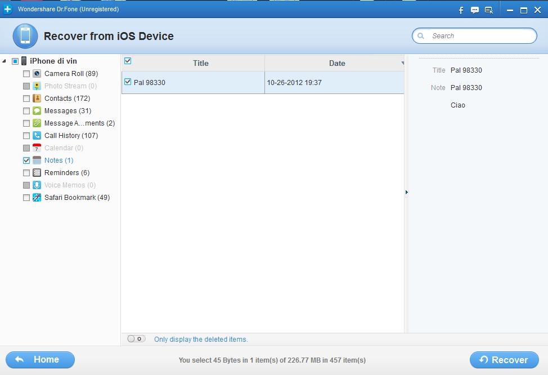Viewport: 548px width, 375px height.
Task: Check the Camera Roll checkbox
Action: 26,74
